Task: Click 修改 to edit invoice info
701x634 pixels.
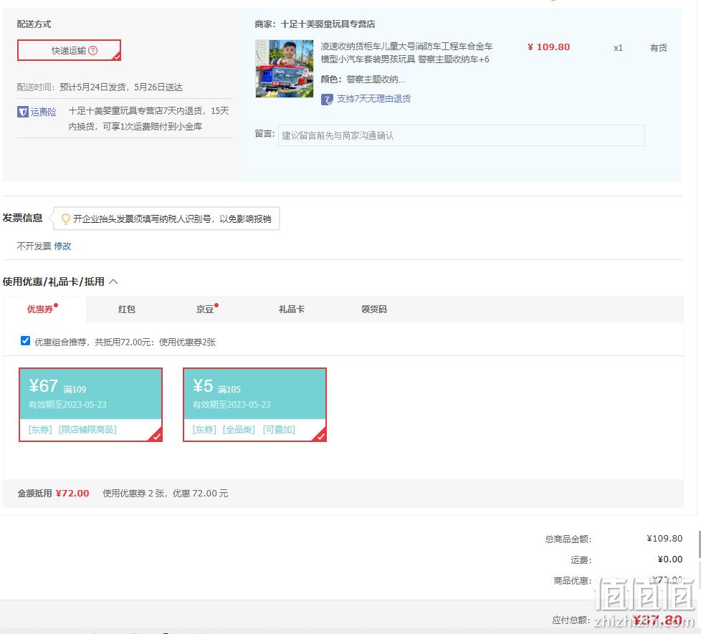Action: [x=62, y=246]
